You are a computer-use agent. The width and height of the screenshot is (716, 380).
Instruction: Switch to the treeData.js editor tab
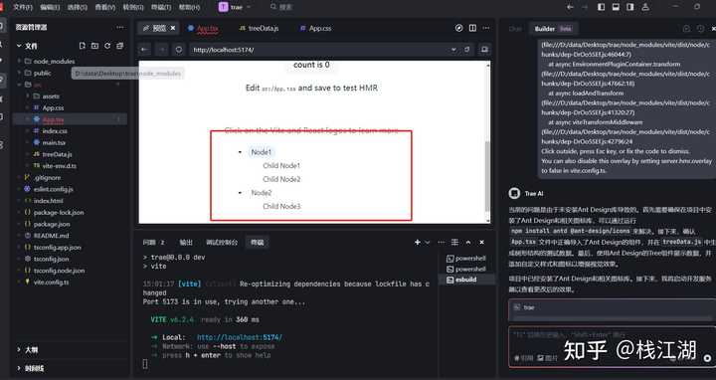coord(259,28)
